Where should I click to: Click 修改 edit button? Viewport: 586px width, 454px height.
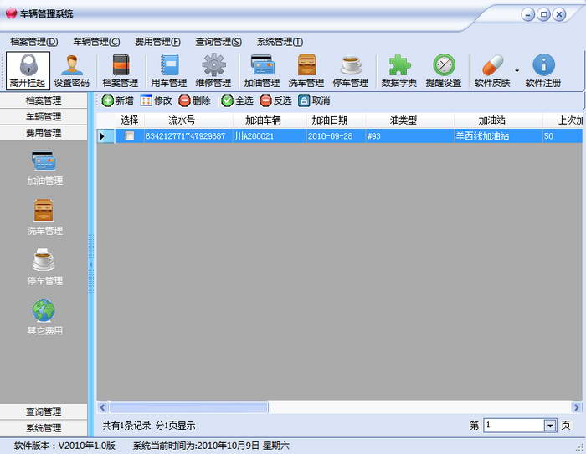157,100
